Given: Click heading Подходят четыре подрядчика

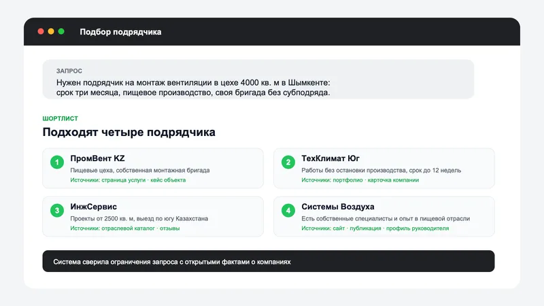Looking at the screenshot, I should coord(129,132).
